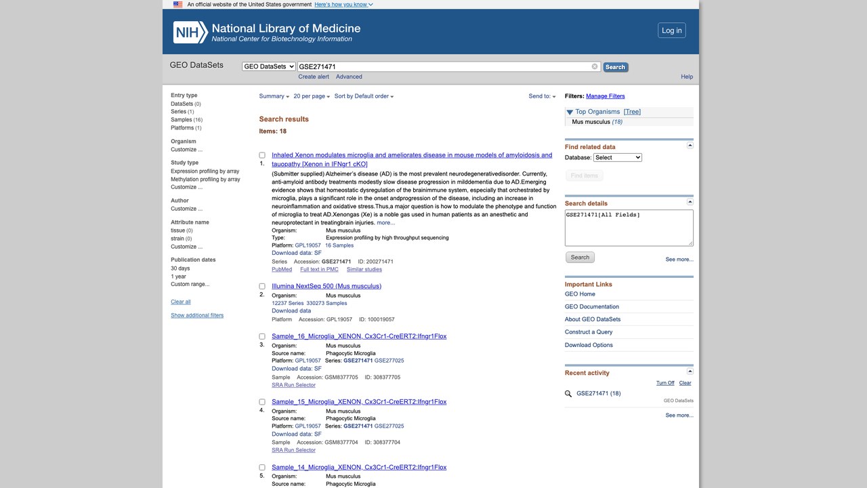Open Manage Filters link
Image resolution: width=867 pixels, height=488 pixels.
point(606,96)
